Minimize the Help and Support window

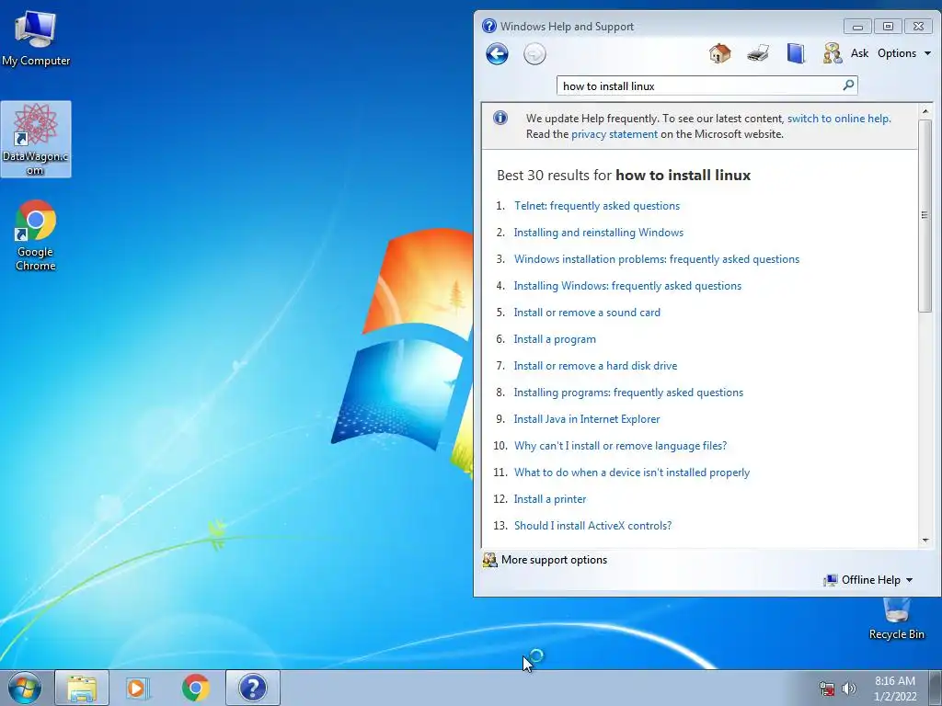point(857,27)
